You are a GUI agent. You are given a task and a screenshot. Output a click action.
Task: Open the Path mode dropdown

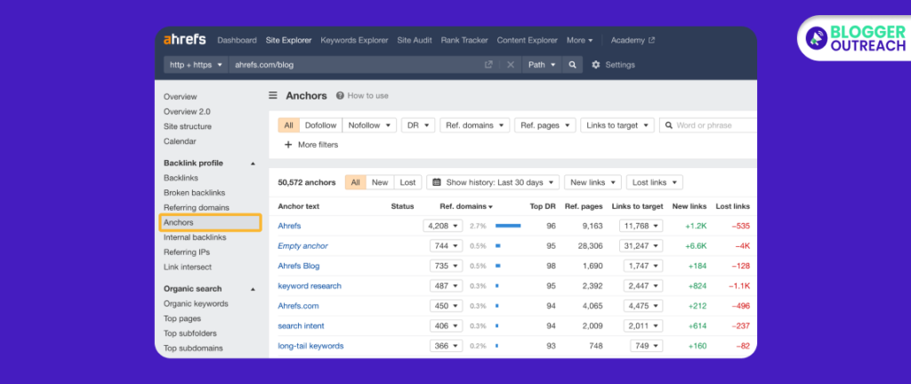542,65
